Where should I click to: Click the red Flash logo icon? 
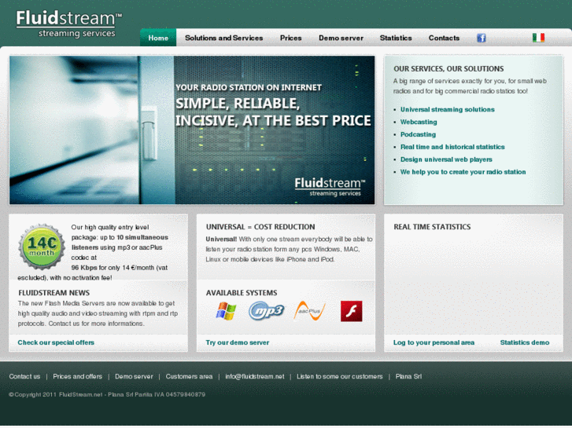point(351,311)
